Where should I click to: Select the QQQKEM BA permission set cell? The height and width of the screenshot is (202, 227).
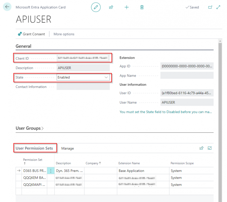pyautogui.click(x=34, y=178)
